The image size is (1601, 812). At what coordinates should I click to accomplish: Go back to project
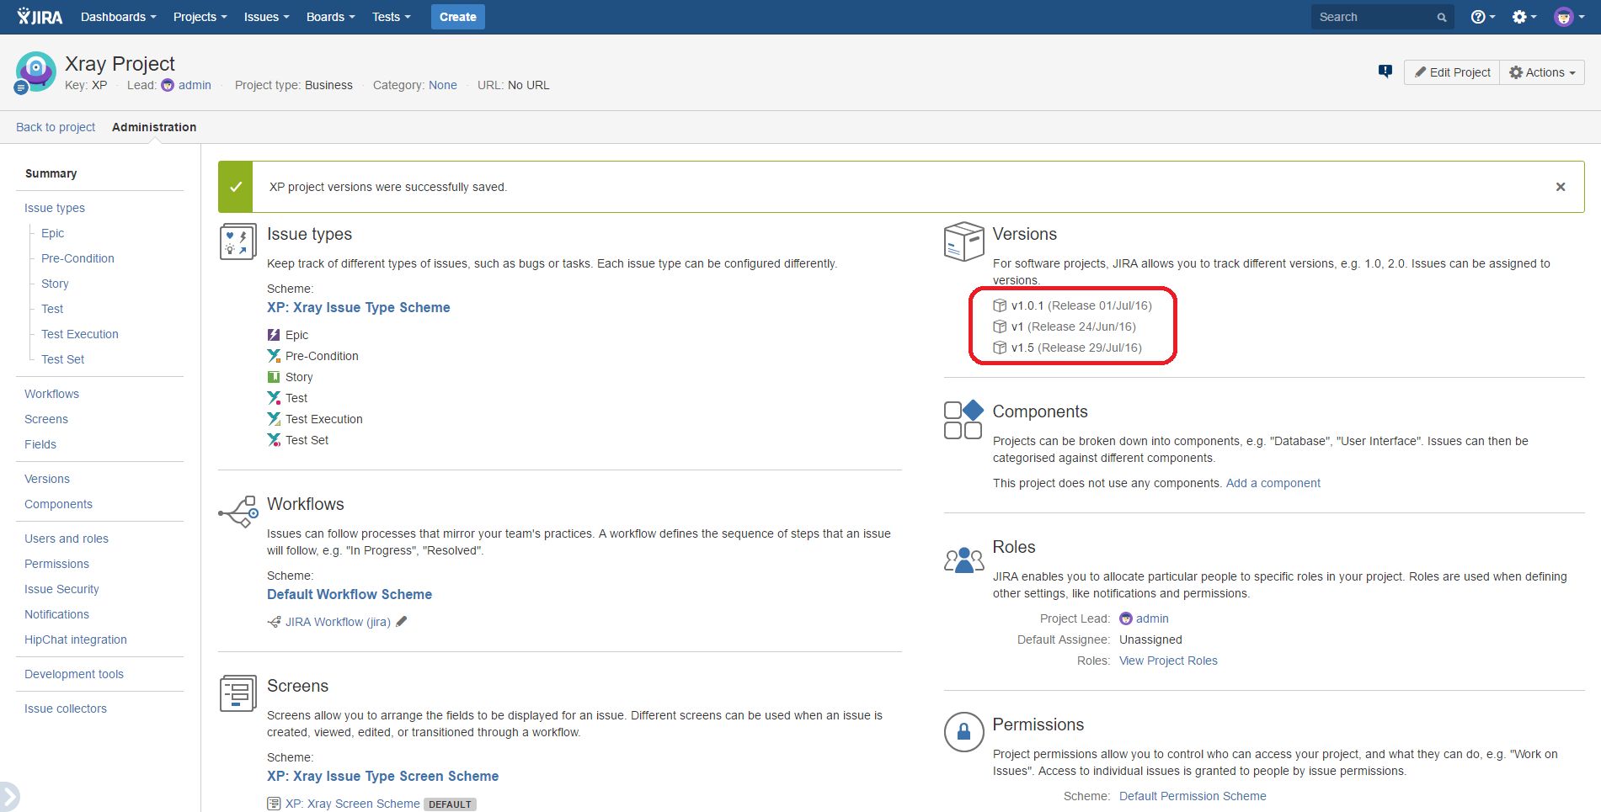(x=56, y=127)
